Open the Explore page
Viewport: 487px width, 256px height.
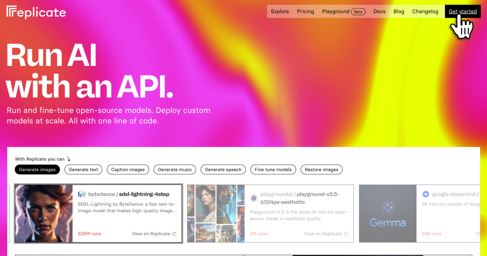coord(280,11)
